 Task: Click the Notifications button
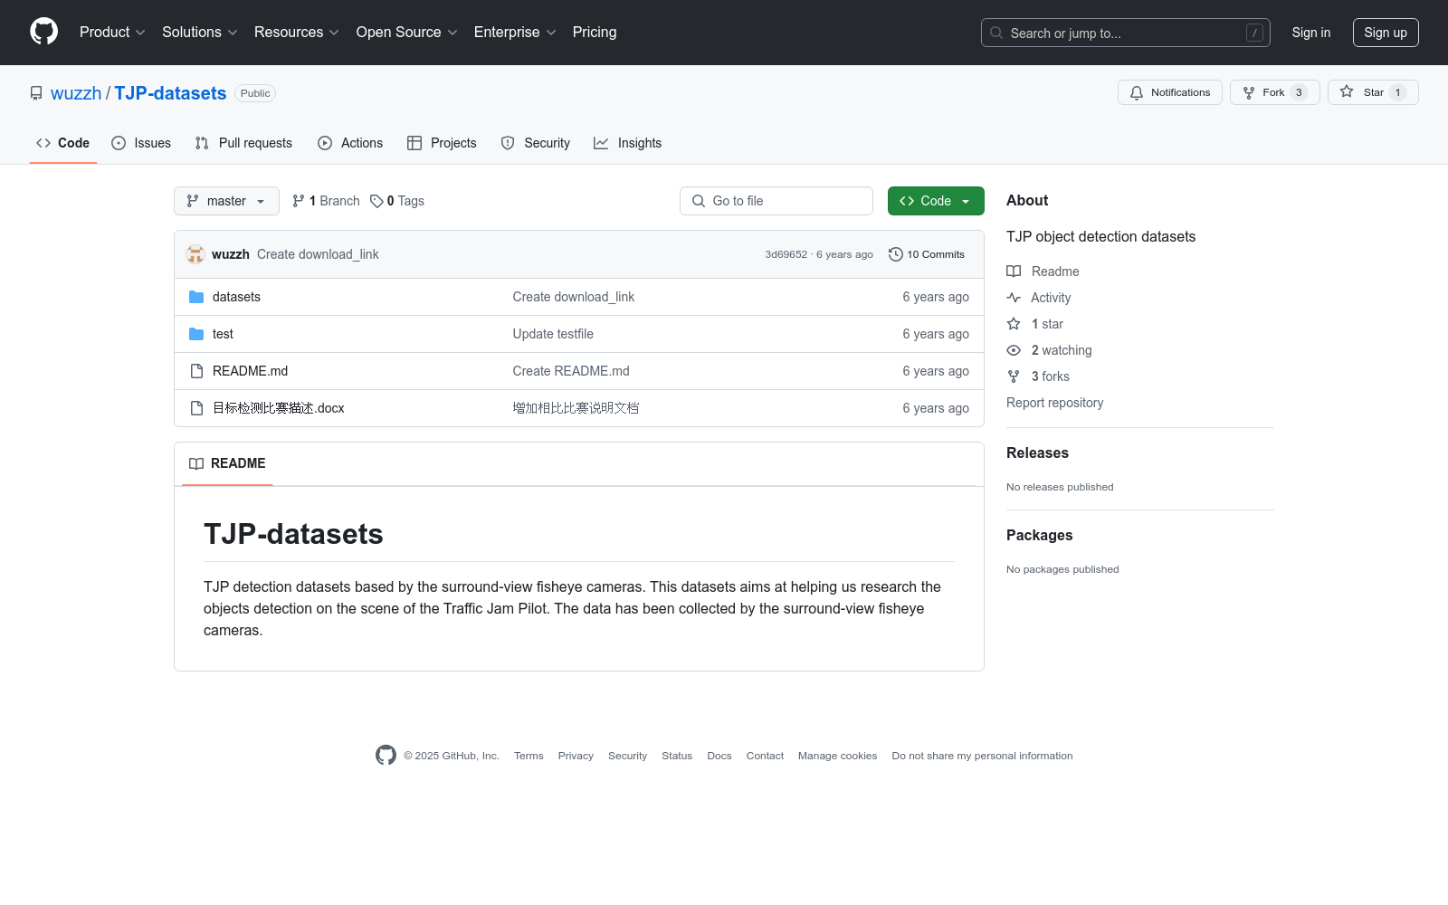[x=1170, y=92]
